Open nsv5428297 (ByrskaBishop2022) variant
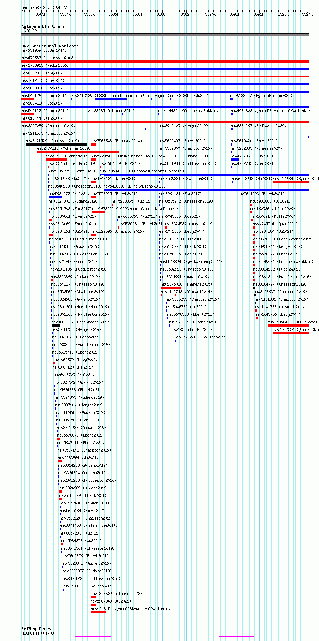The height and width of the screenshot is (641, 319). coord(135,186)
